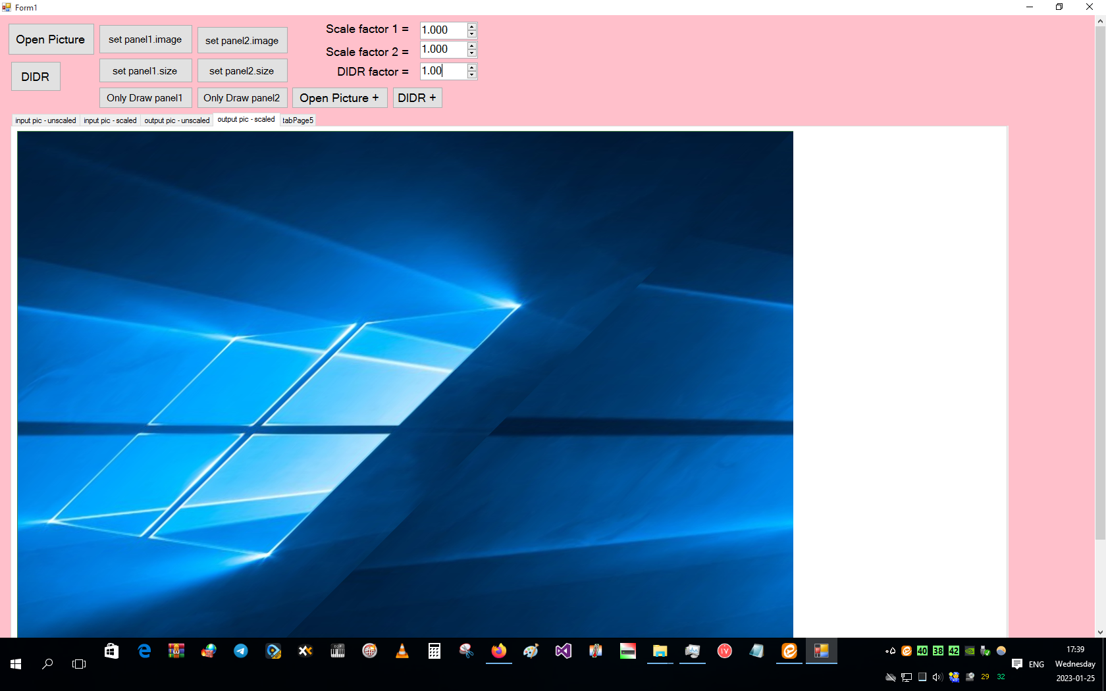This screenshot has width=1106, height=691.
Task: Run the DIDR button
Action: click(x=36, y=77)
